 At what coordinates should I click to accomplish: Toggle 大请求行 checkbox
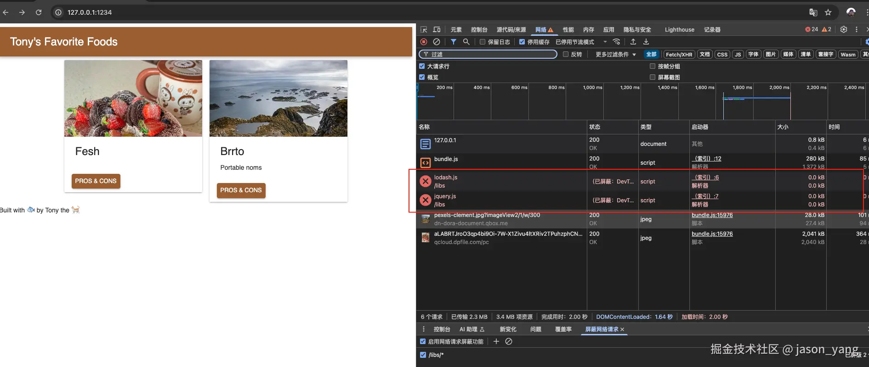tap(422, 66)
